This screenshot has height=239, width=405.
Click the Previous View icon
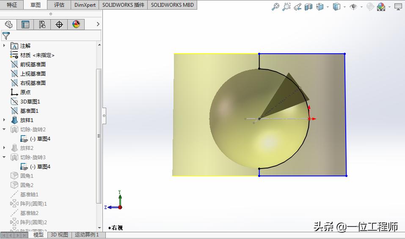click(298, 7)
